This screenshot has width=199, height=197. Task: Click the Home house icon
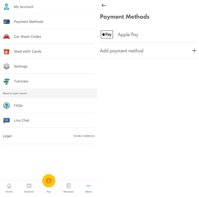[x=9, y=186]
